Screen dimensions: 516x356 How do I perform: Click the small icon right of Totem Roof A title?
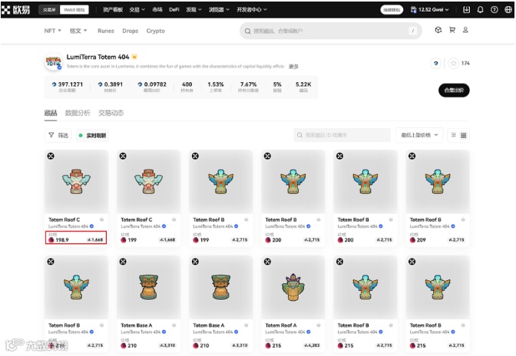tap(318, 325)
